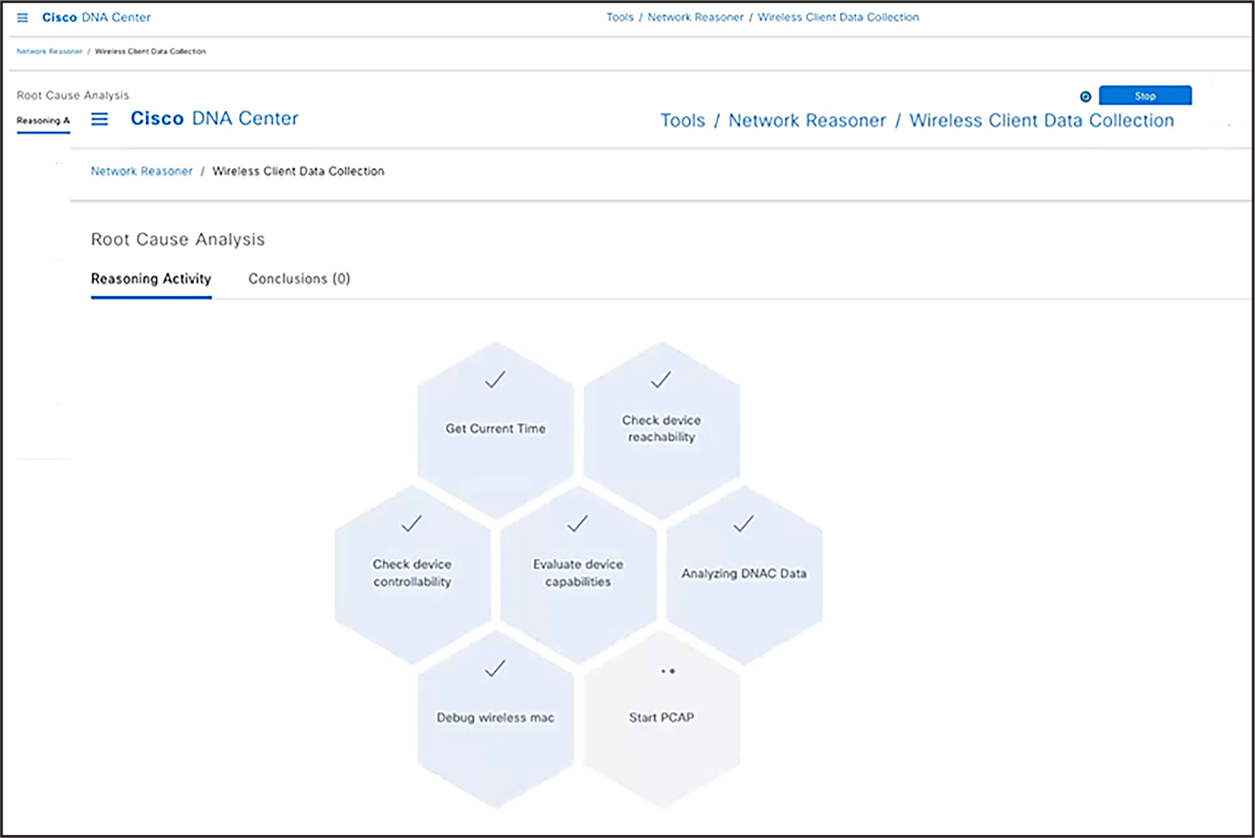The width and height of the screenshot is (1255, 838).
Task: Click the large Wireless Client Data Collection header
Action: [1042, 121]
